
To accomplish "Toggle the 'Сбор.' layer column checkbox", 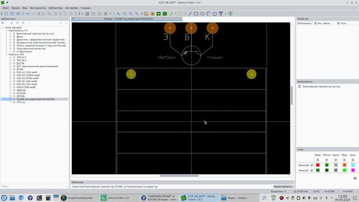I will click(344, 160).
